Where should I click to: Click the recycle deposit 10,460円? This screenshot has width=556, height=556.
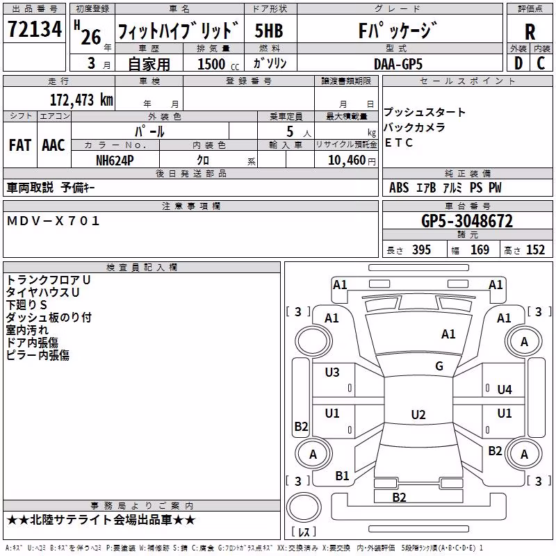pyautogui.click(x=352, y=161)
